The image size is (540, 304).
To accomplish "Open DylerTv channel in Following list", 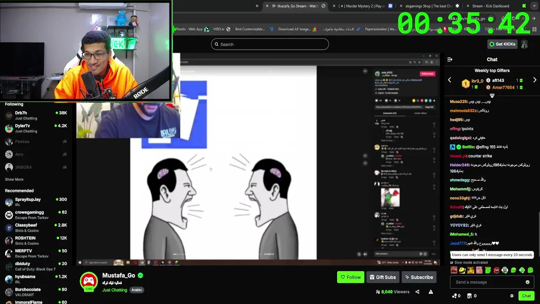I will [36, 128].
